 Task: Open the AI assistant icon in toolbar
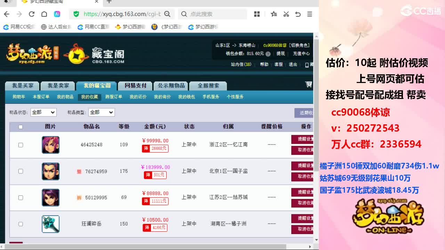pyautogui.click(x=57, y=14)
